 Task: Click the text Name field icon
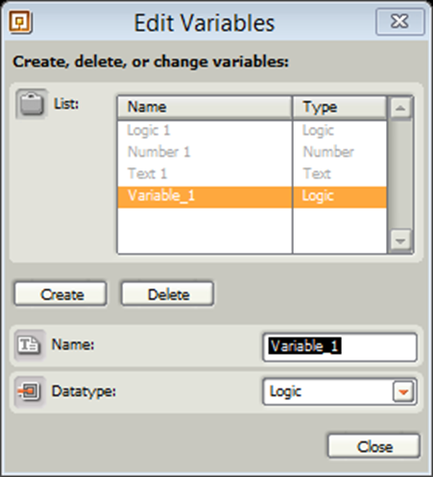point(30,345)
